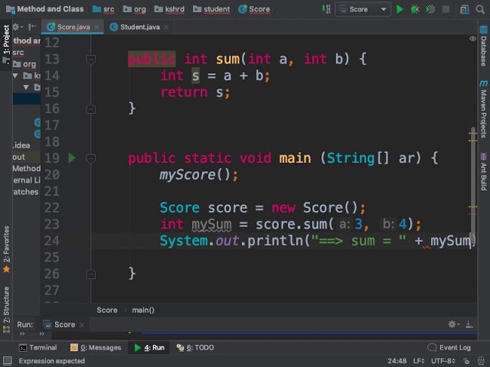The width and height of the screenshot is (490, 367).
Task: Open the Z: Structure tool window
Action: (6, 309)
